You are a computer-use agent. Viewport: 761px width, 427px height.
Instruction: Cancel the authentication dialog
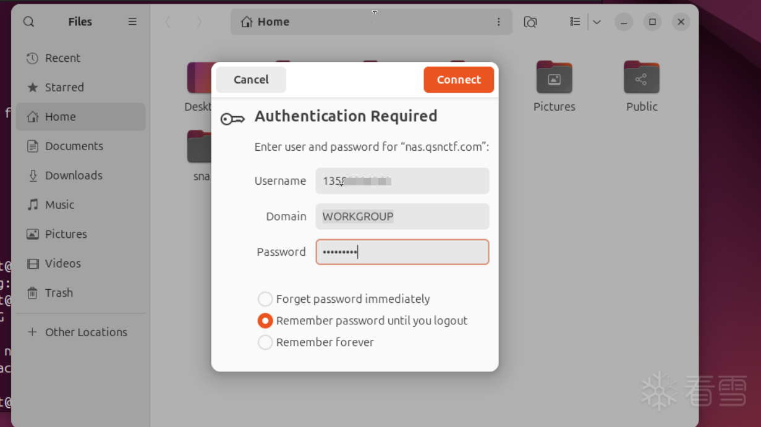point(251,80)
